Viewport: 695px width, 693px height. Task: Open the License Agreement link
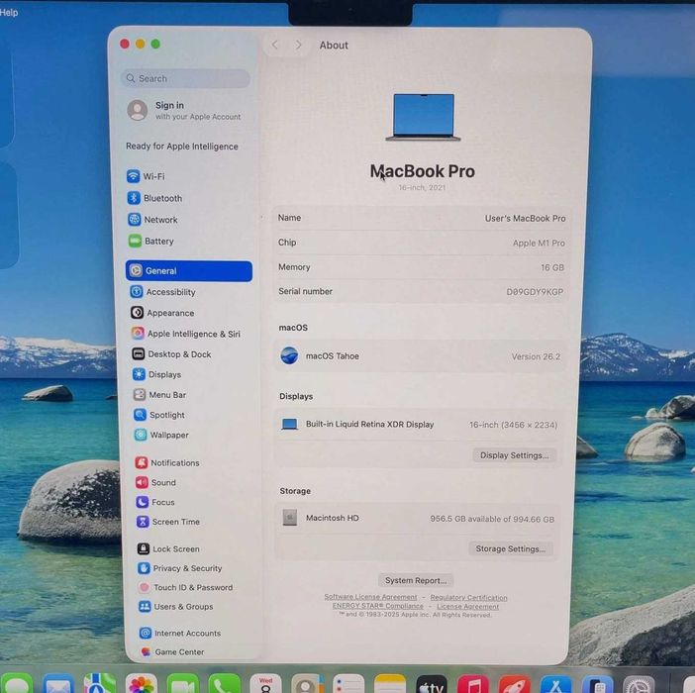(467, 607)
